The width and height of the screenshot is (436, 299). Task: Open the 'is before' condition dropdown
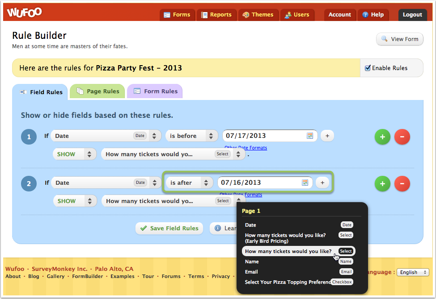tap(191, 136)
